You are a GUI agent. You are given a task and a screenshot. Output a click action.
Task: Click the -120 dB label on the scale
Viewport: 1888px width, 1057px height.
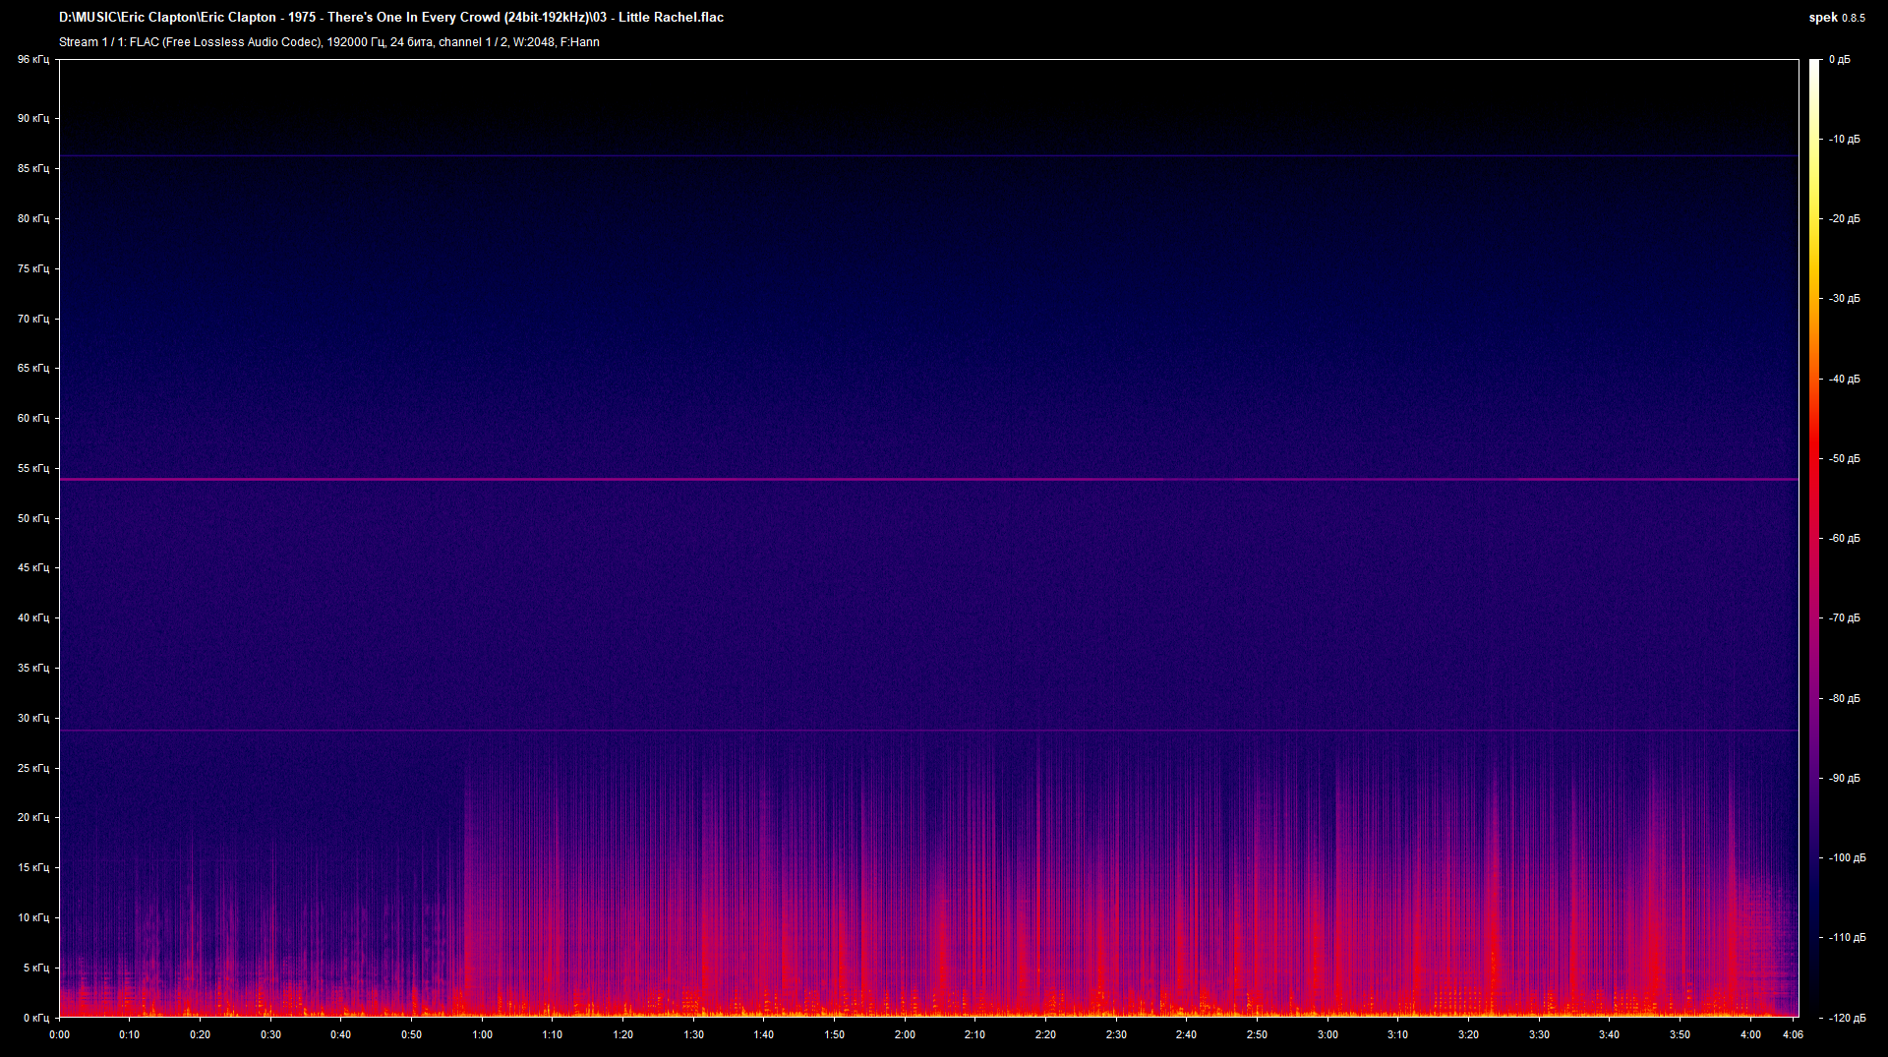coord(1846,1018)
